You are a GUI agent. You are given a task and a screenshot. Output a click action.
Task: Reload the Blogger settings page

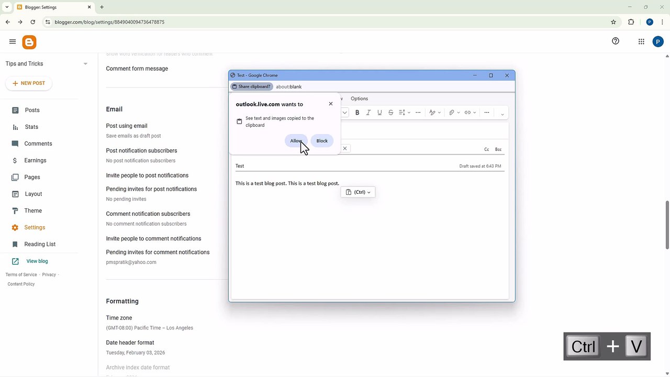point(33,22)
